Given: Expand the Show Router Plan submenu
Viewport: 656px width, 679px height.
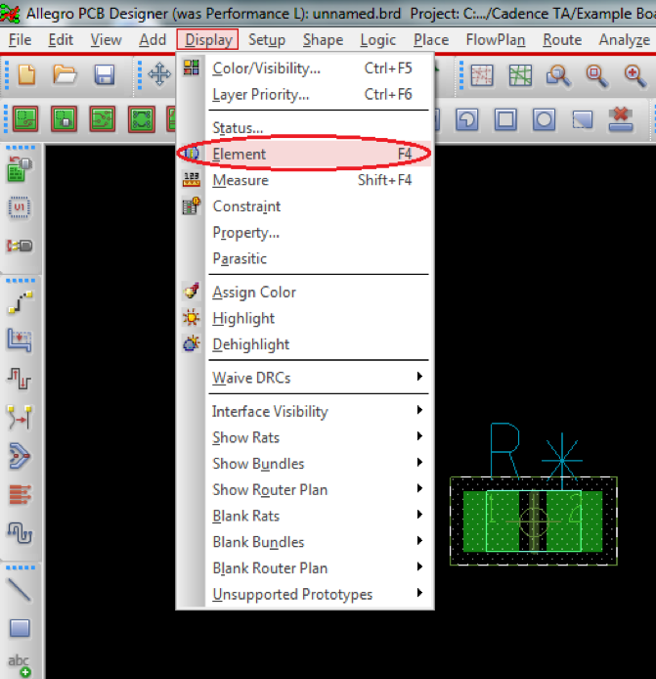Looking at the screenshot, I should [x=305, y=490].
